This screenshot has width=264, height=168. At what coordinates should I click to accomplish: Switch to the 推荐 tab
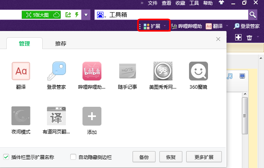tap(61, 44)
